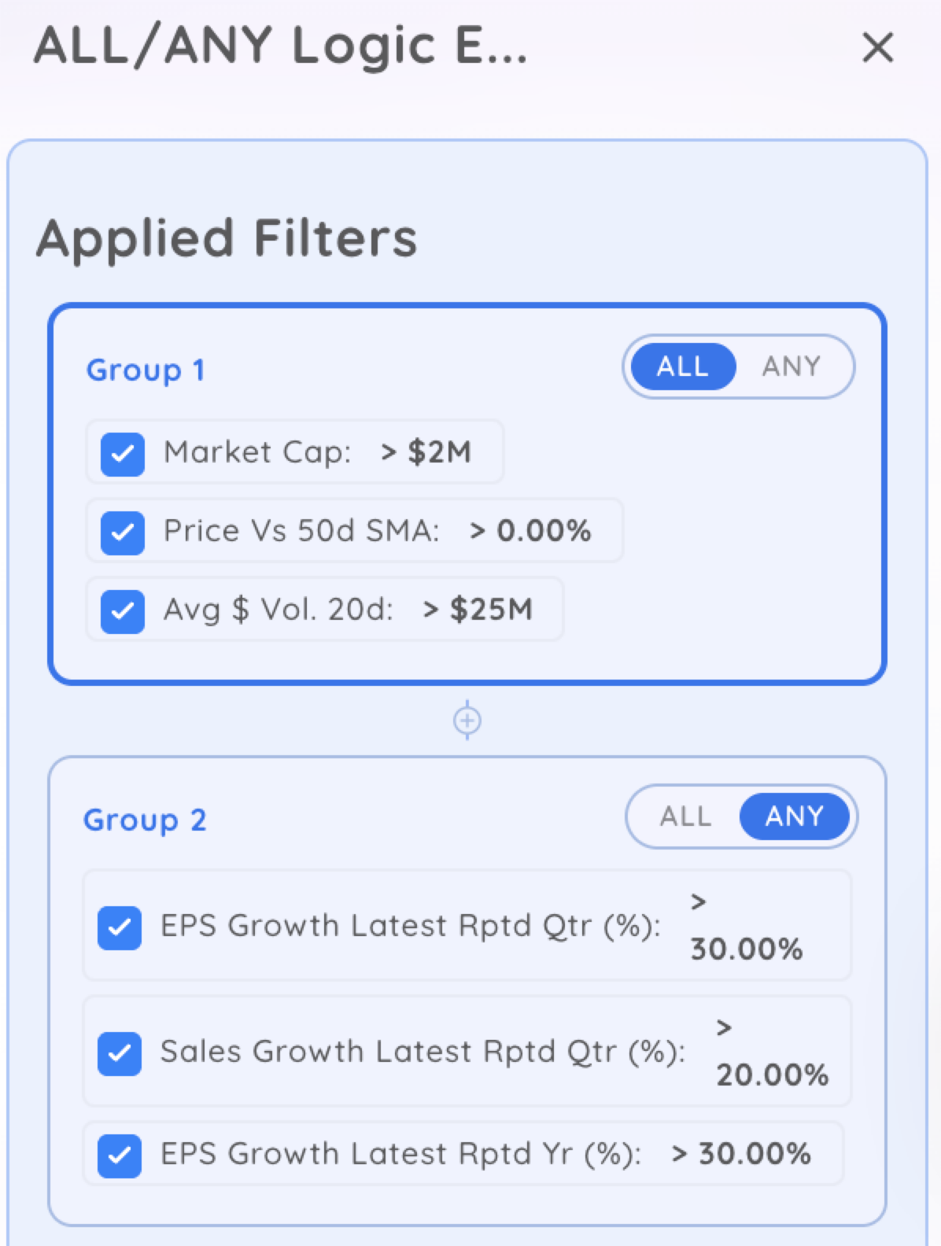The height and width of the screenshot is (1246, 941).
Task: Click the Sales Growth Qtr > 20.00% value
Action: pyautogui.click(x=772, y=1074)
